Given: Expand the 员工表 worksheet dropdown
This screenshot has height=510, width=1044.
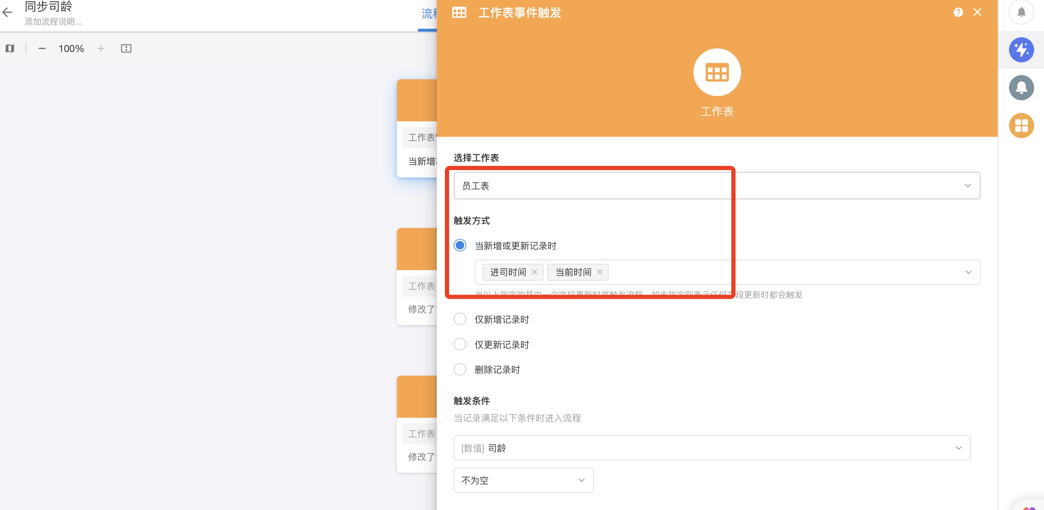Looking at the screenshot, I should pyautogui.click(x=968, y=186).
